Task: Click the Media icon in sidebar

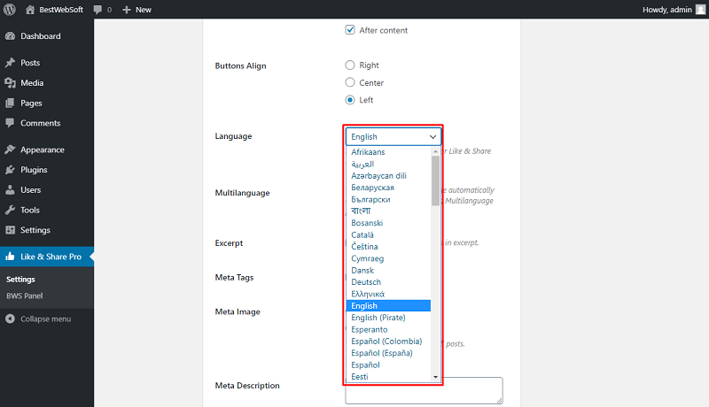Action: 10,83
